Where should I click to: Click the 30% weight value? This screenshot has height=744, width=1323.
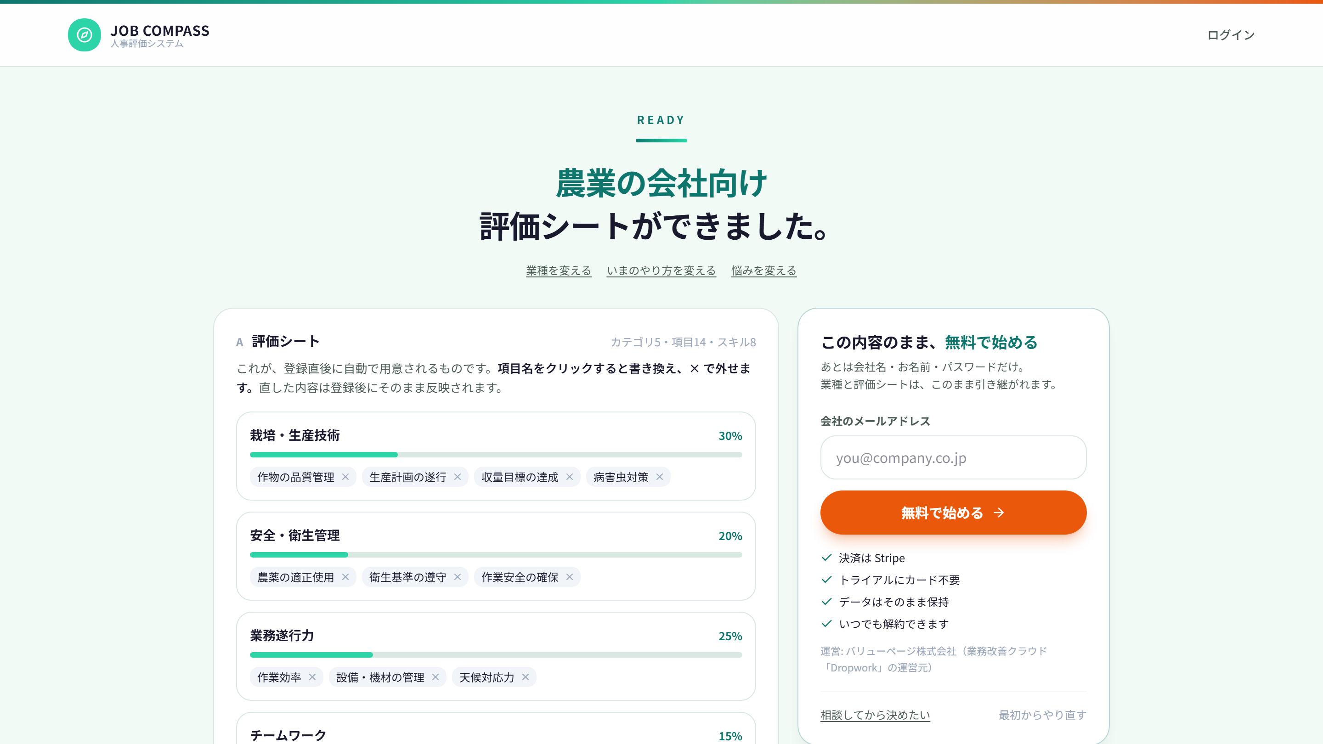(x=730, y=436)
